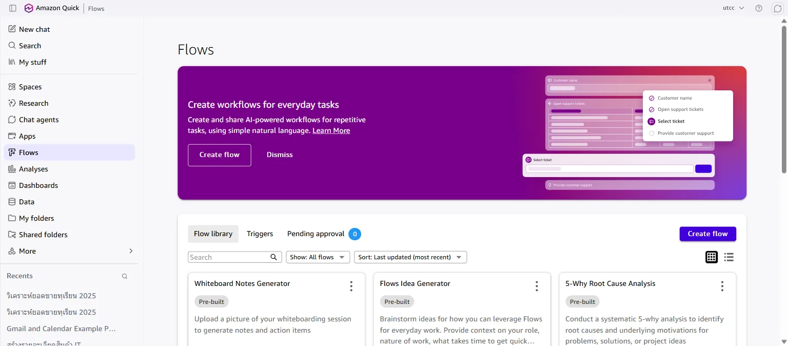
Task: Click Create flow in the purple banner
Action: 220,155
